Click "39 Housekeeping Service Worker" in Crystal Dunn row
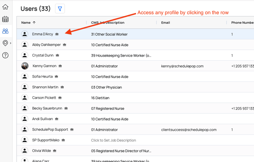Viewport: 254px width, 162px height. click(x=121, y=55)
